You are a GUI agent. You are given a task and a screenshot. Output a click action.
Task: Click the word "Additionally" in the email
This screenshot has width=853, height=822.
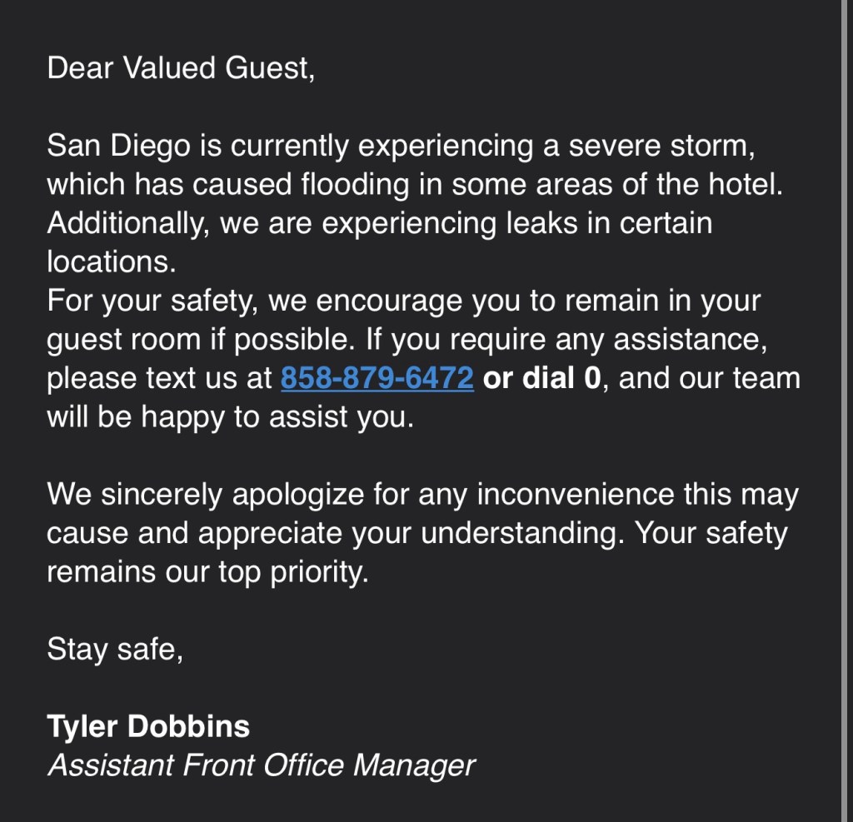[x=125, y=223]
